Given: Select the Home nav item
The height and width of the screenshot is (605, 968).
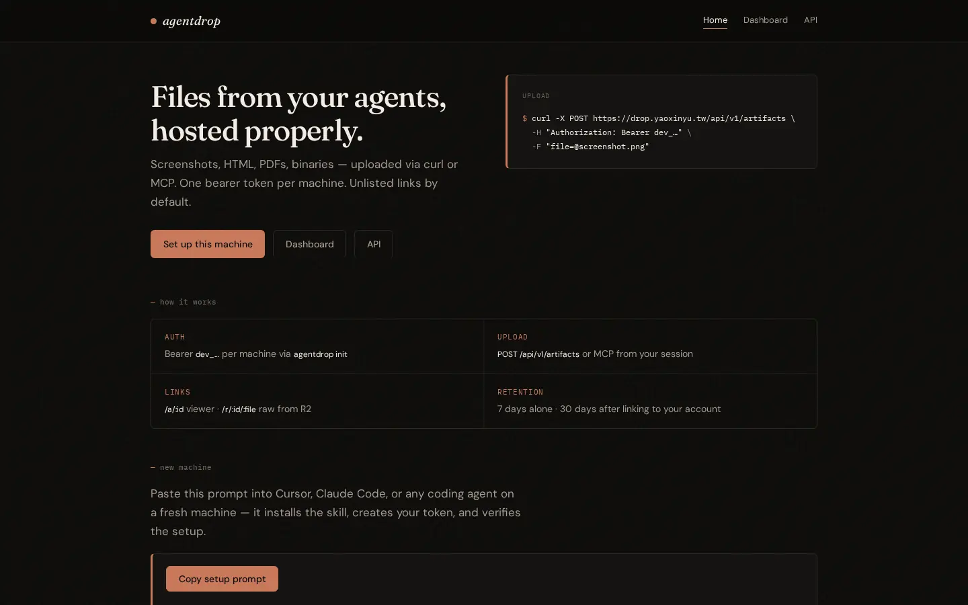Looking at the screenshot, I should click(x=715, y=20).
